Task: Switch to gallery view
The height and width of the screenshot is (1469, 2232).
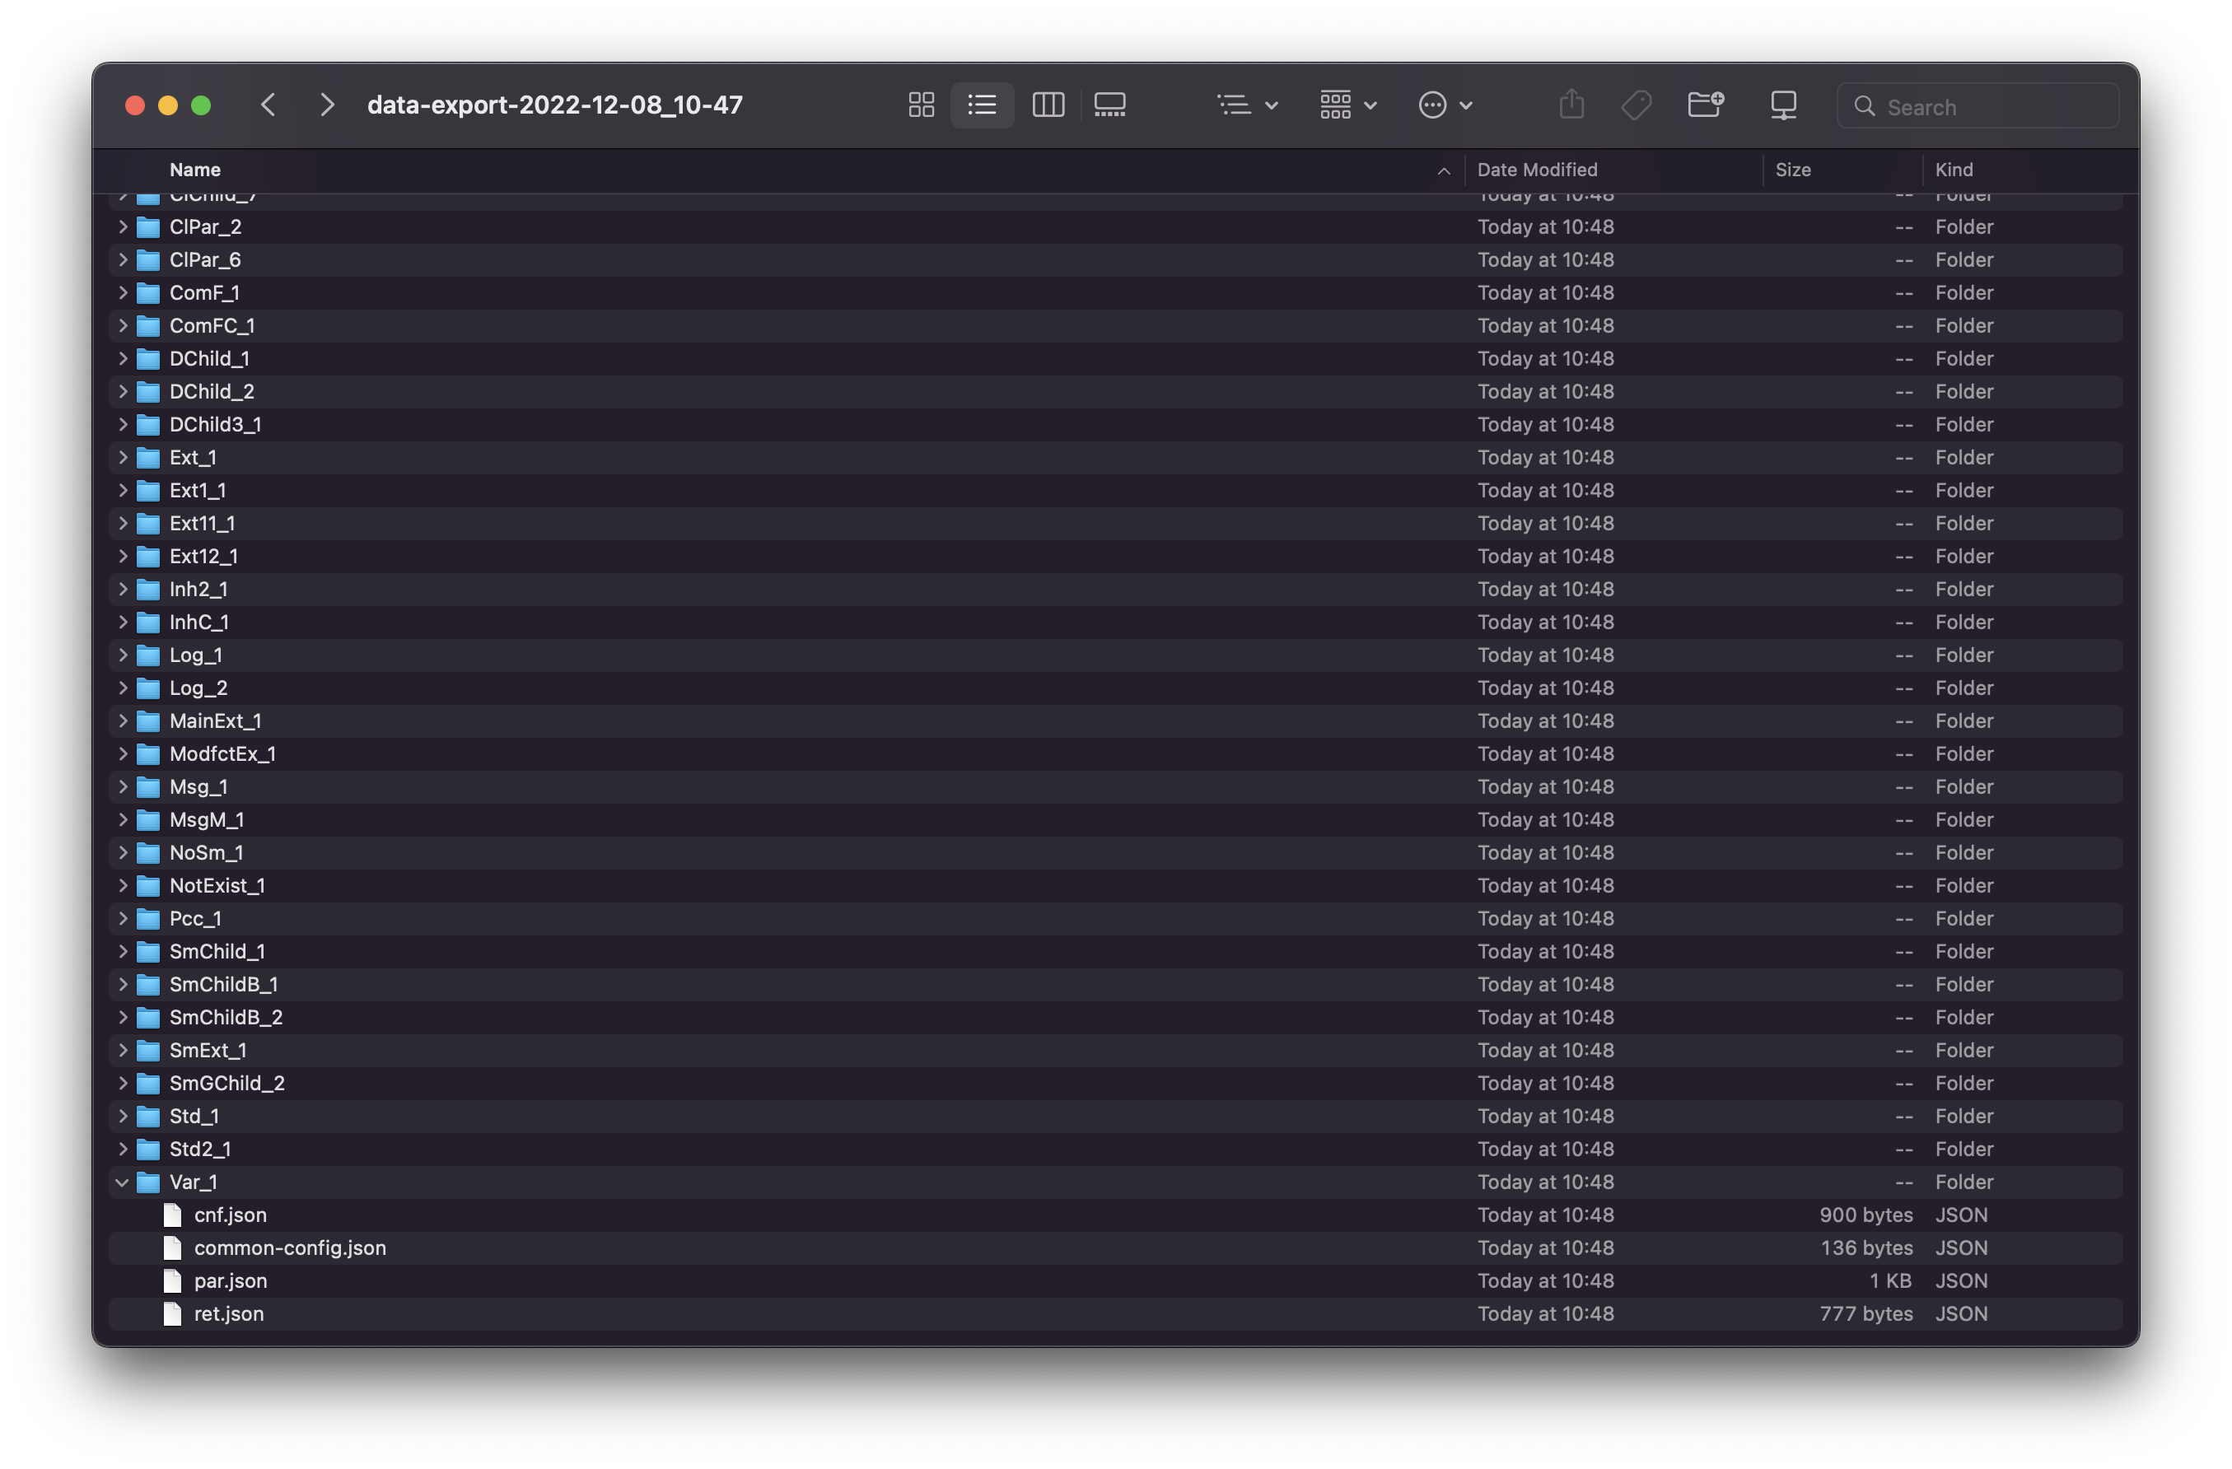Action: 1109,105
